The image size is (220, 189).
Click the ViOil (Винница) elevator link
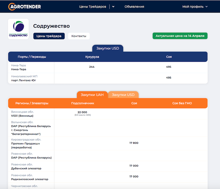(x=22, y=116)
